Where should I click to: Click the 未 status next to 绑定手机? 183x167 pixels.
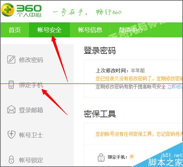pyautogui.click(x=132, y=157)
